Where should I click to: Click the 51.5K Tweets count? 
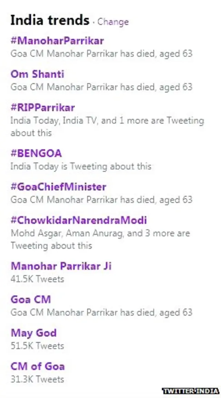coord(37,346)
